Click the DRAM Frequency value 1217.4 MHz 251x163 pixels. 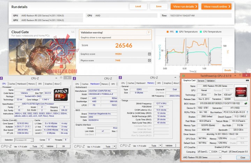click(161, 104)
